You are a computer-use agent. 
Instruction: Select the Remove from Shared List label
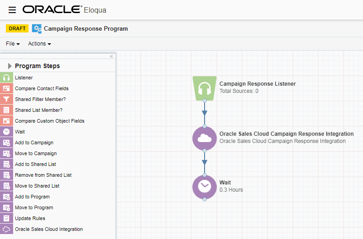click(x=43, y=175)
